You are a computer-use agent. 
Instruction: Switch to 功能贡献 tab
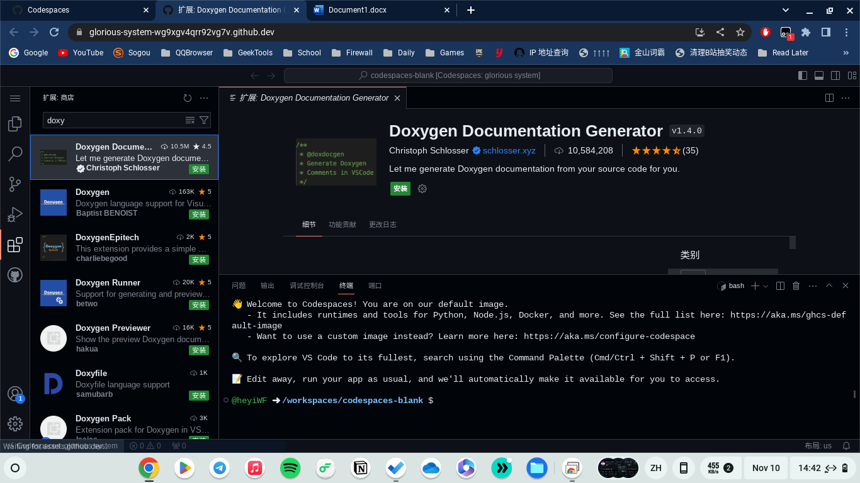pyautogui.click(x=342, y=225)
